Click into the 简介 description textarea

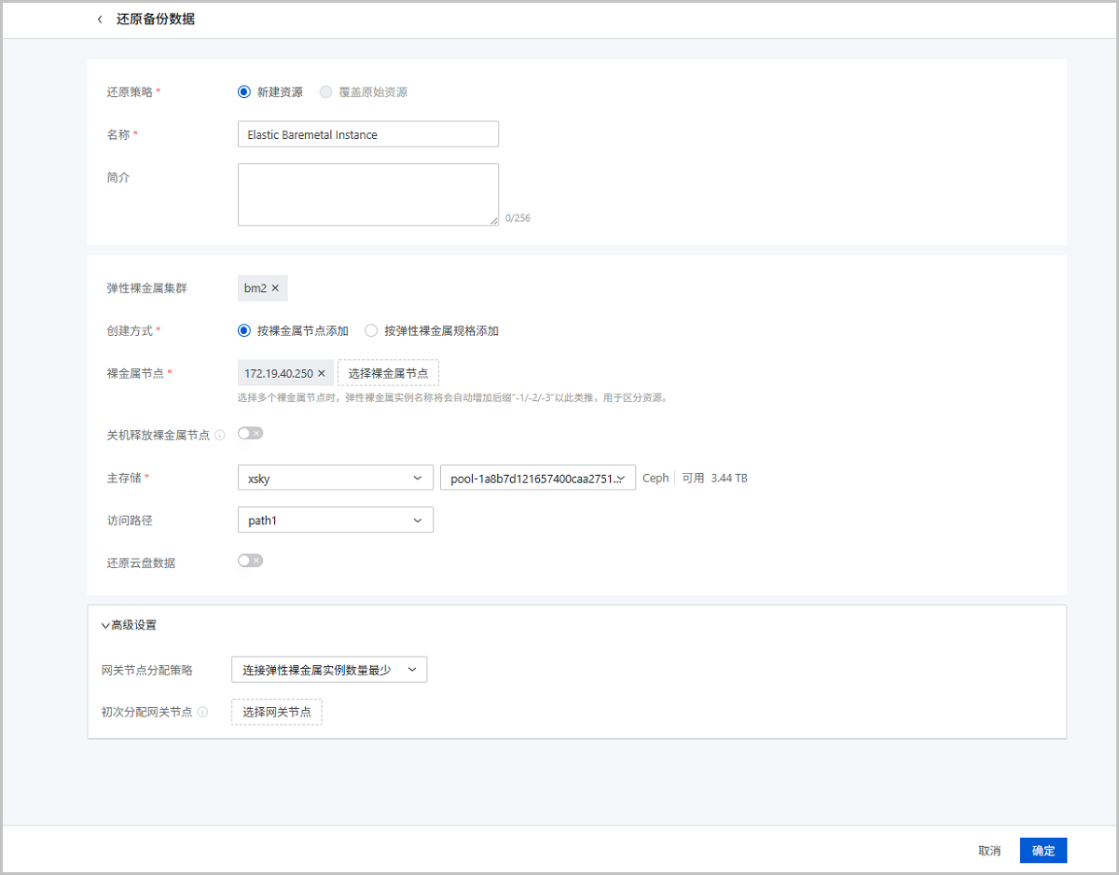(x=367, y=194)
